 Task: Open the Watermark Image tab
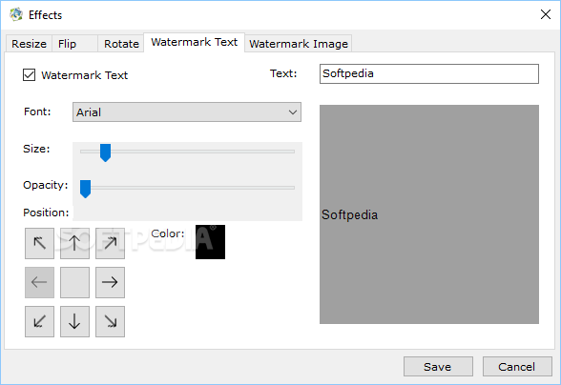[299, 44]
